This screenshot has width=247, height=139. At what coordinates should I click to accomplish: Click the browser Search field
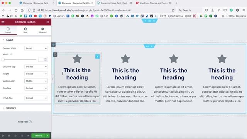pyautogui.click(x=190, y=10)
